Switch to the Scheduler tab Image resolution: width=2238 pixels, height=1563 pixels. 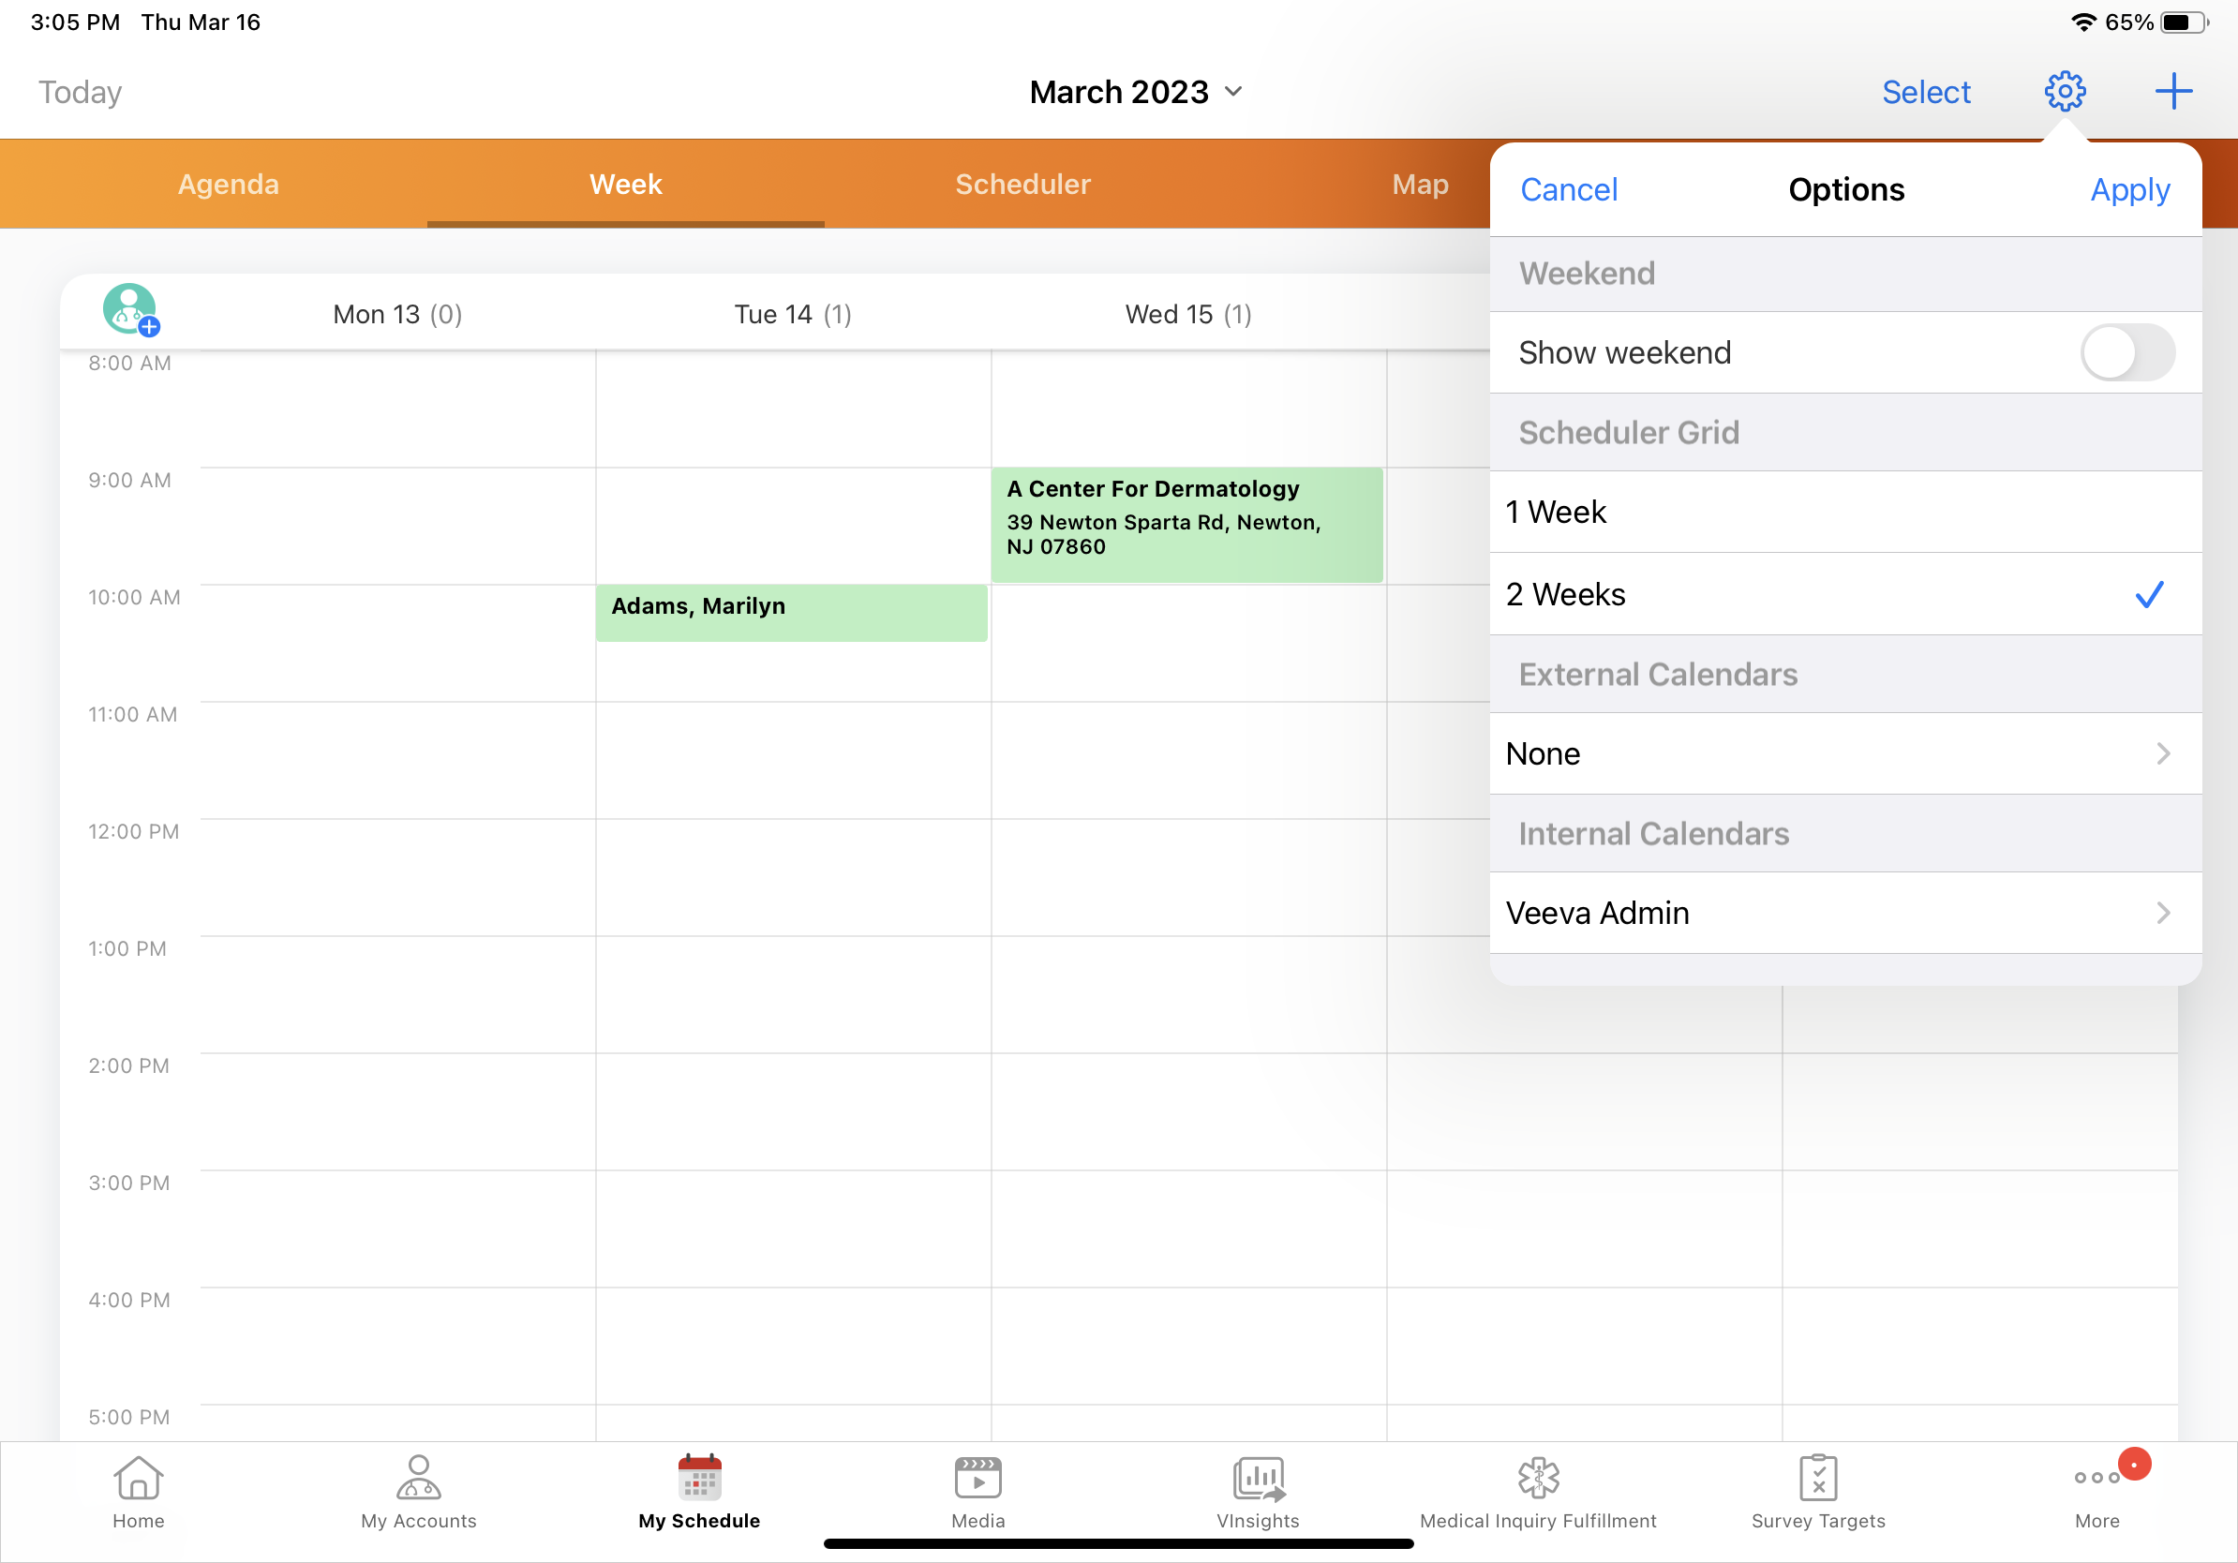click(1022, 185)
